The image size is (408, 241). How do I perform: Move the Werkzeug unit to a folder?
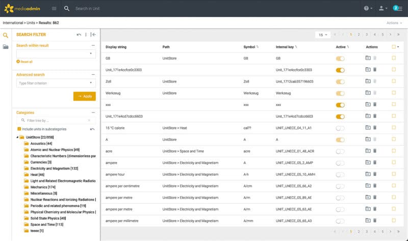[x=368, y=93]
